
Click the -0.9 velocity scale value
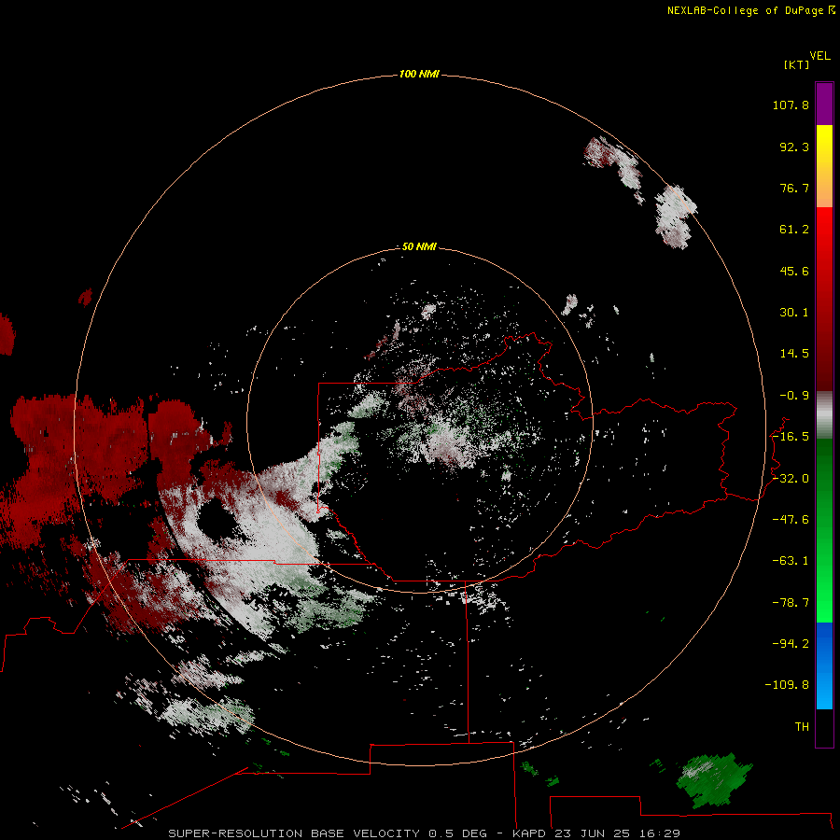pyautogui.click(x=794, y=396)
